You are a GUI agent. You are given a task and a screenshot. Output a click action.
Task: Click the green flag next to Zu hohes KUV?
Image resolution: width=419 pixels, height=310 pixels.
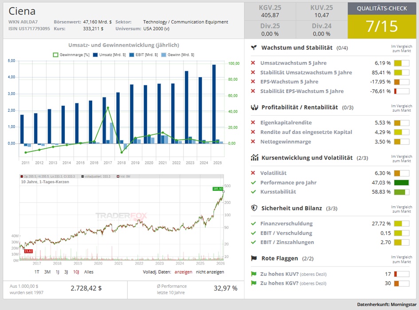tap(254, 274)
